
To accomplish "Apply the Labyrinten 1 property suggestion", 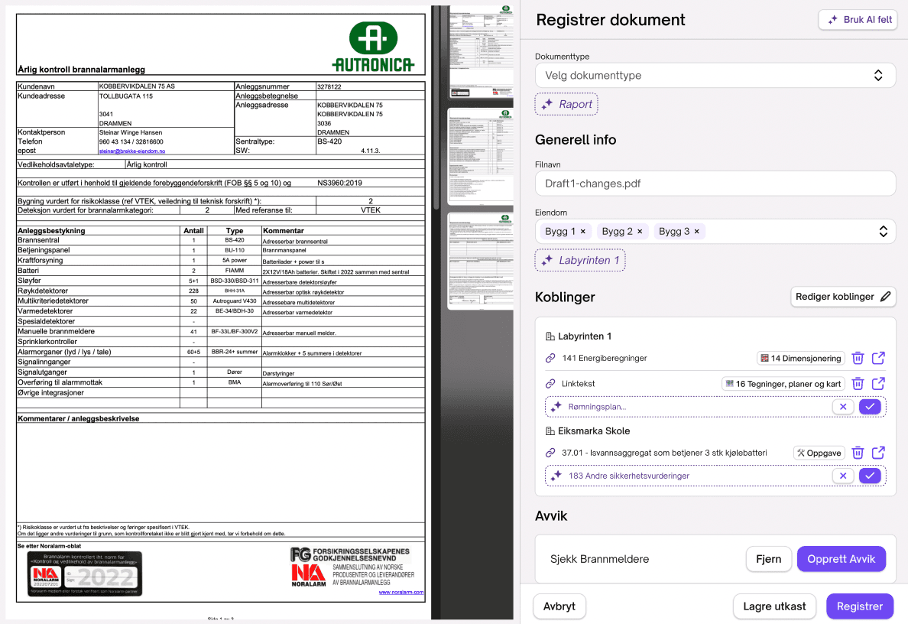I will (580, 261).
